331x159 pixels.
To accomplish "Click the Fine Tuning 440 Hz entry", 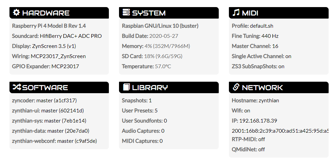I will point(255,36).
